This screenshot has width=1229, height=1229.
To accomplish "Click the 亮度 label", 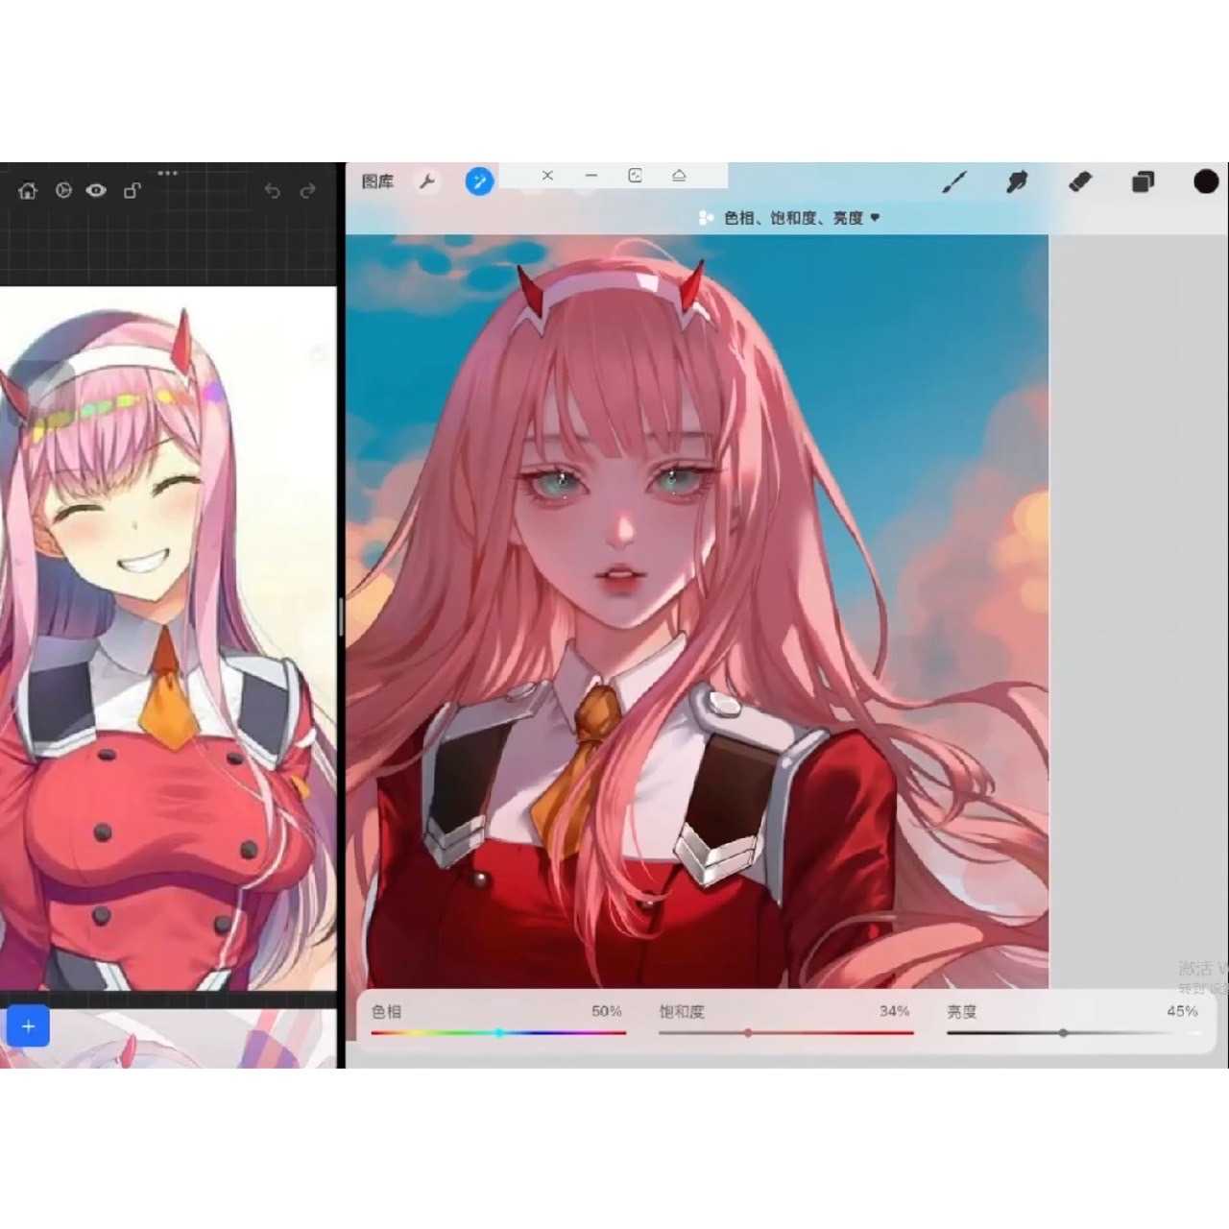I will (962, 1012).
